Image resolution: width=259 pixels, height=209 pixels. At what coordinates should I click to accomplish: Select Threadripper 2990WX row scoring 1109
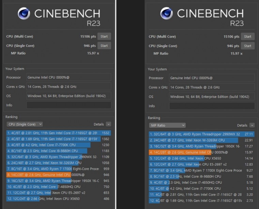pyautogui.click(x=59, y=157)
